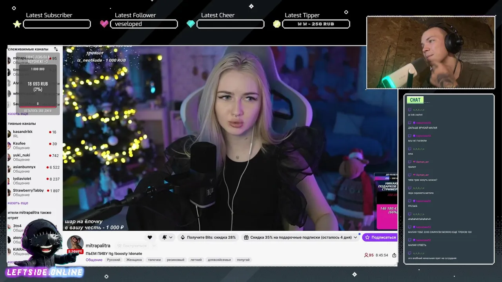Open yuki_nuki channel avatar

(9, 157)
